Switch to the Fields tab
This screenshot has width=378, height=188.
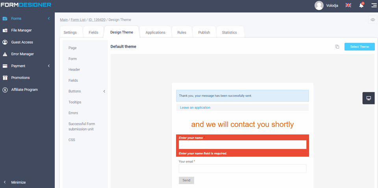click(94, 32)
